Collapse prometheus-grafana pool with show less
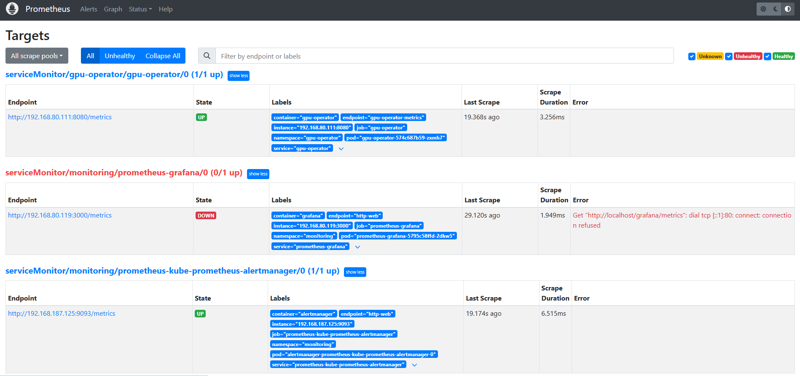Screen dimensions: 800x376 [258, 174]
